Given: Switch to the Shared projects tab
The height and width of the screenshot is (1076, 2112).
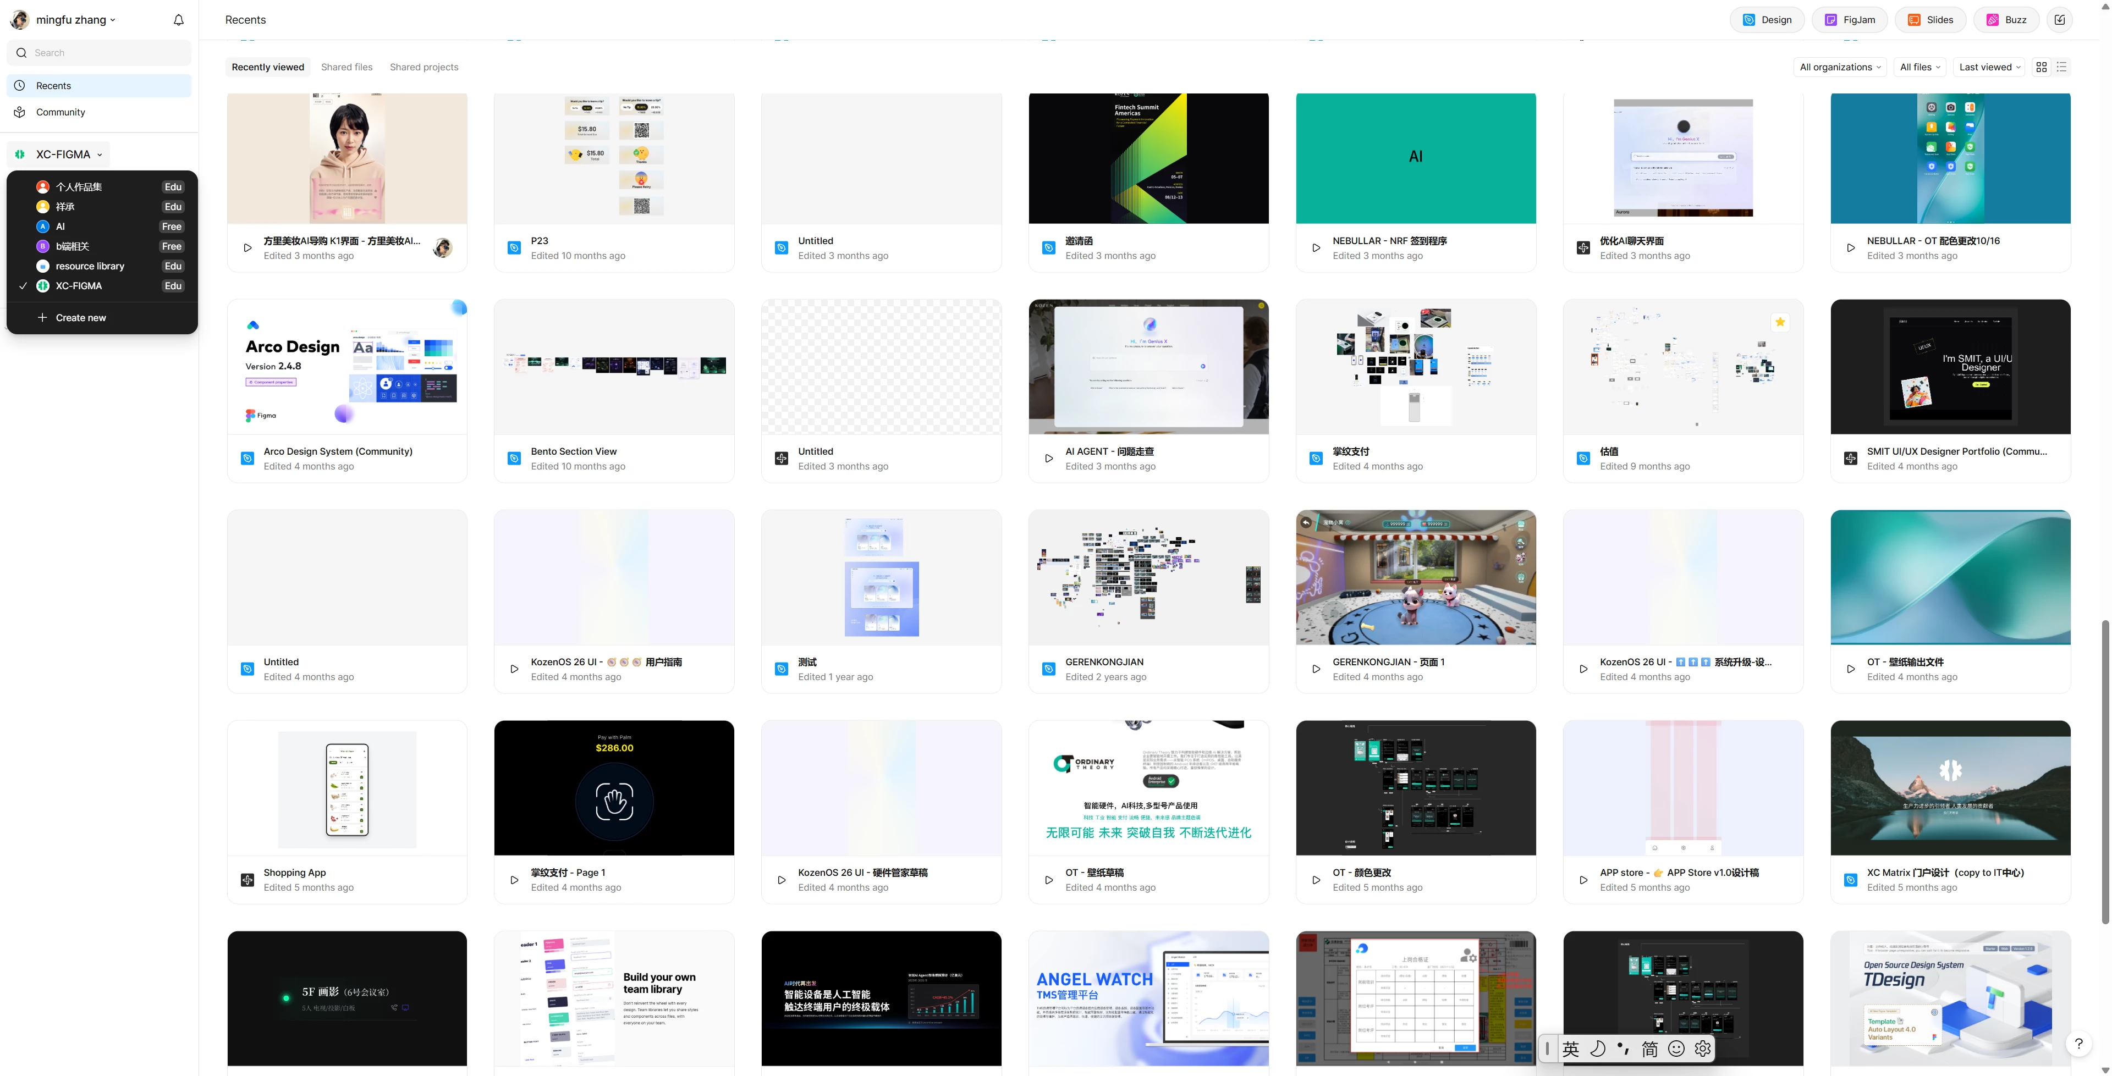Looking at the screenshot, I should [424, 67].
